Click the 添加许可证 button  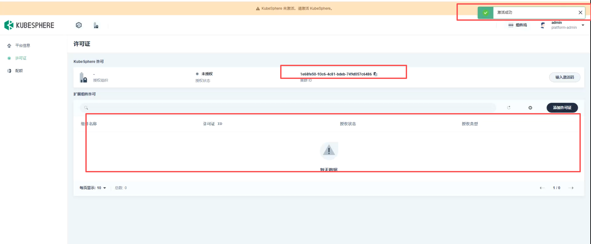point(562,108)
